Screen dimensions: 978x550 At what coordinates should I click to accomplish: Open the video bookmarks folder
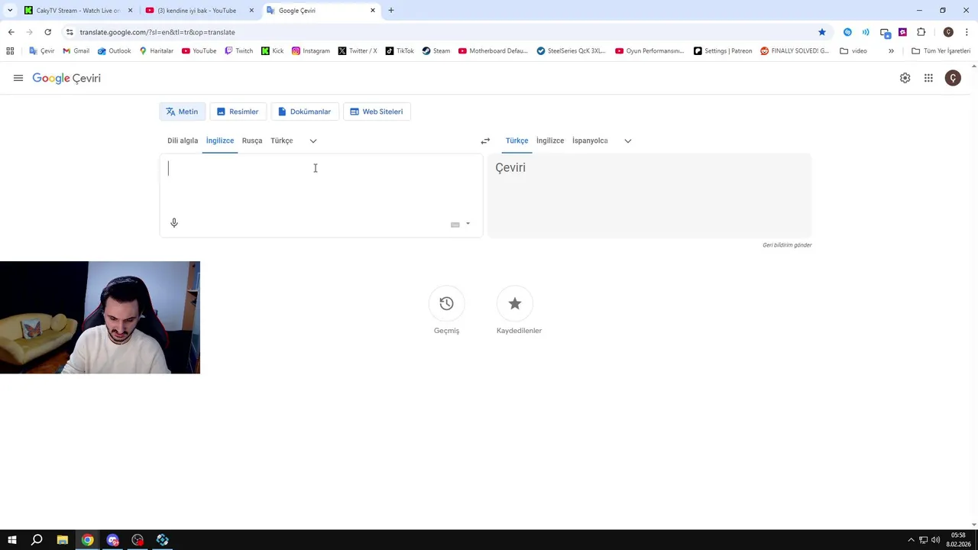(853, 51)
